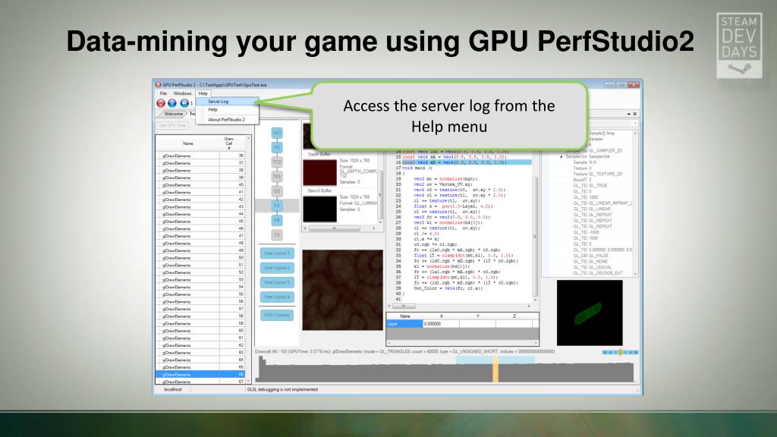Click the User Layout 1 button
The image size is (777, 437).
[276, 253]
